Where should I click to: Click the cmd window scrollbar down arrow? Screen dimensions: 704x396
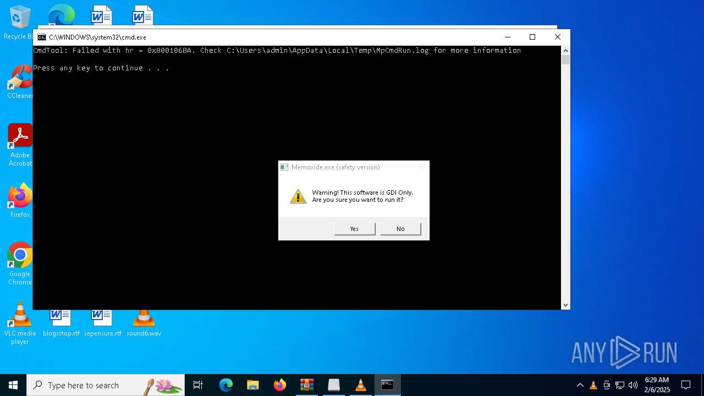(565, 305)
